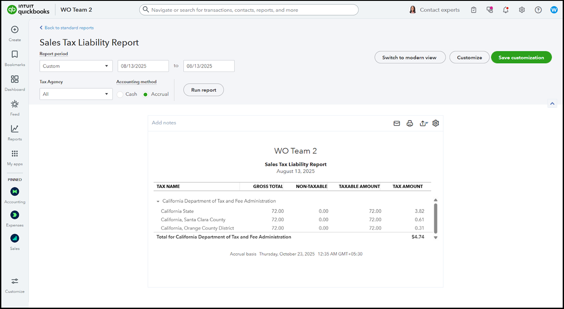Image resolution: width=564 pixels, height=309 pixels.
Task: Click the report start date field
Action: click(x=143, y=66)
